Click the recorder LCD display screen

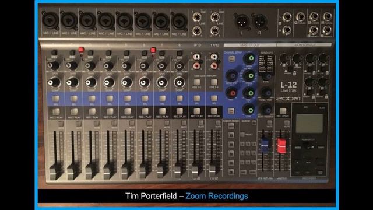tap(309, 123)
